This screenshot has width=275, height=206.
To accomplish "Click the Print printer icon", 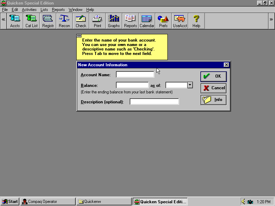I will (97, 21).
